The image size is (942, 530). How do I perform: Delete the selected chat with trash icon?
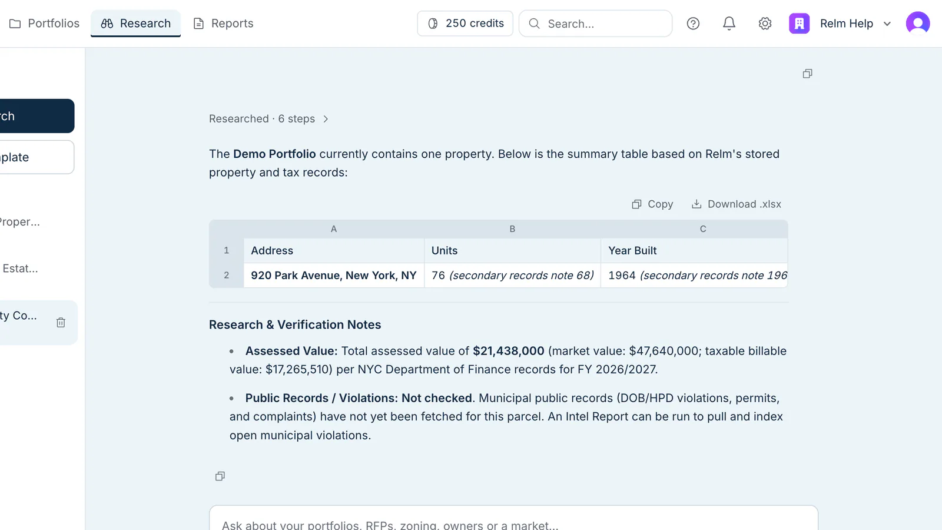tap(61, 322)
